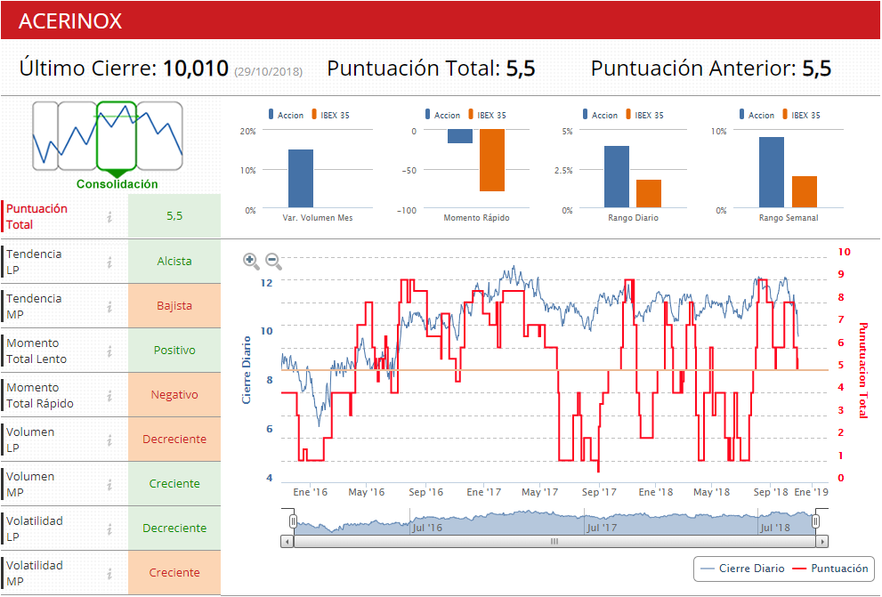Click the orange IBEX 35 bar in Rango Diario
This screenshot has height=597, width=882.
click(x=649, y=193)
